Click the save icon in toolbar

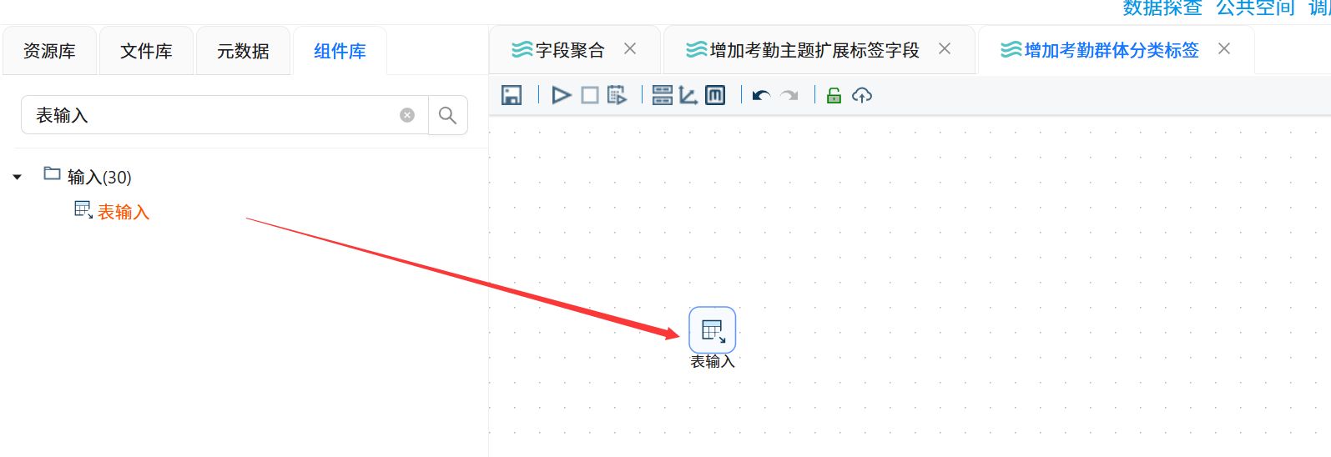[512, 95]
